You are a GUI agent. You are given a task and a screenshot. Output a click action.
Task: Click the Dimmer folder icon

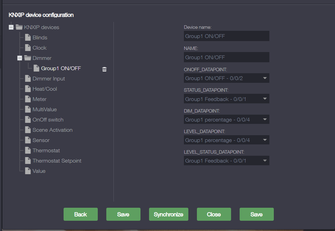[27, 58]
